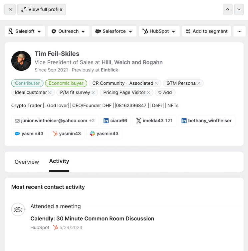Switch to the Overview tab

click(x=27, y=162)
